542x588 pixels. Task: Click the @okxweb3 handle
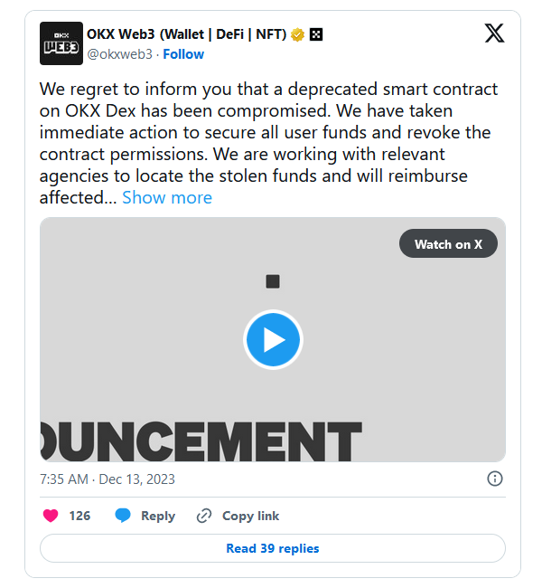(x=119, y=54)
